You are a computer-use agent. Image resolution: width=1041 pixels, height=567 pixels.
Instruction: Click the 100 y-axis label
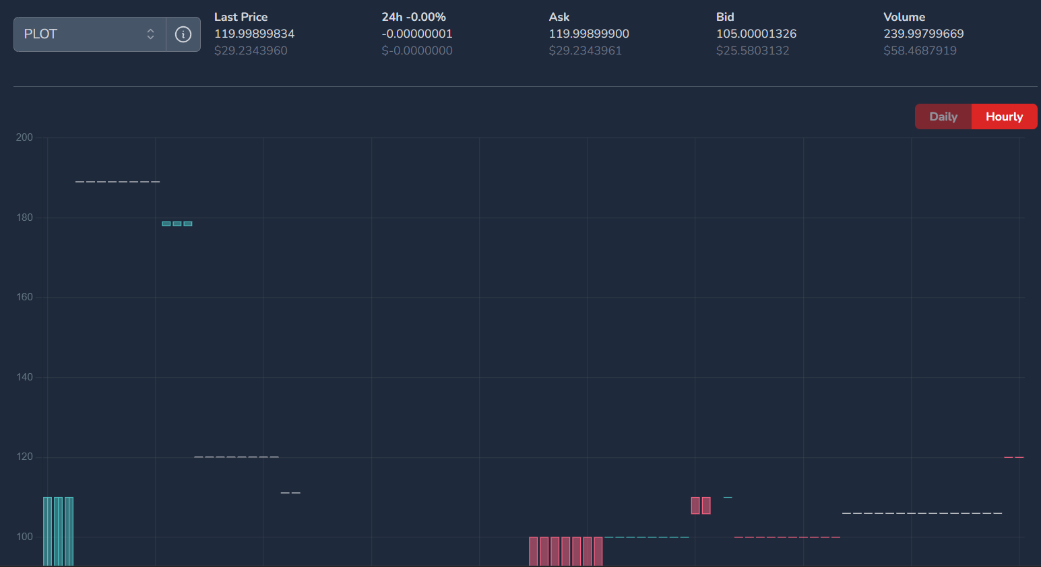[24, 537]
